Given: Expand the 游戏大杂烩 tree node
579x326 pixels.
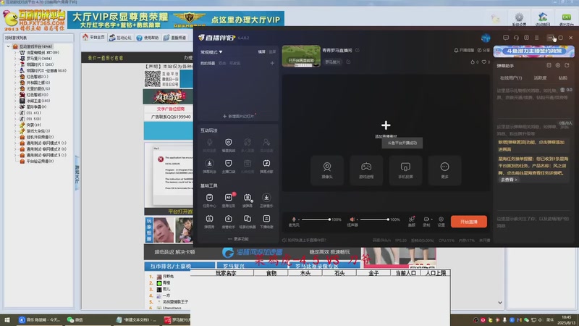Looking at the screenshot, I should (15, 131).
